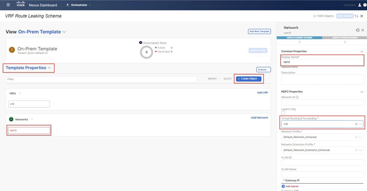This screenshot has width=367, height=191.
Task: Open the net10 network history icon
Action: (x=358, y=30)
